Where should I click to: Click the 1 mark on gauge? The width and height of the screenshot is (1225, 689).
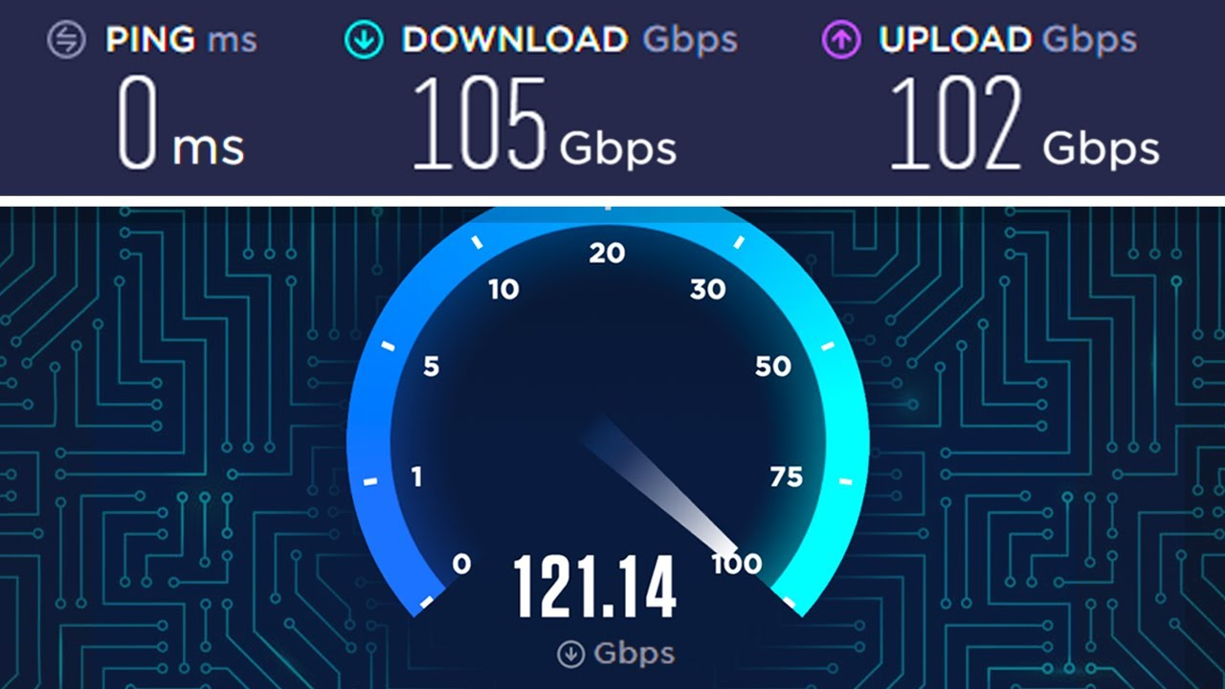[416, 477]
